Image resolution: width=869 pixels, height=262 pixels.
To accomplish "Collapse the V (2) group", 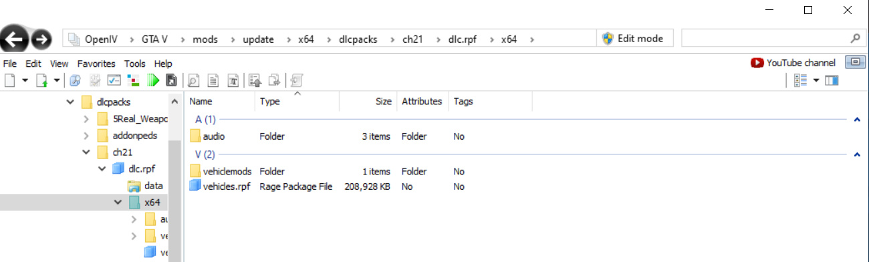I will [x=857, y=154].
